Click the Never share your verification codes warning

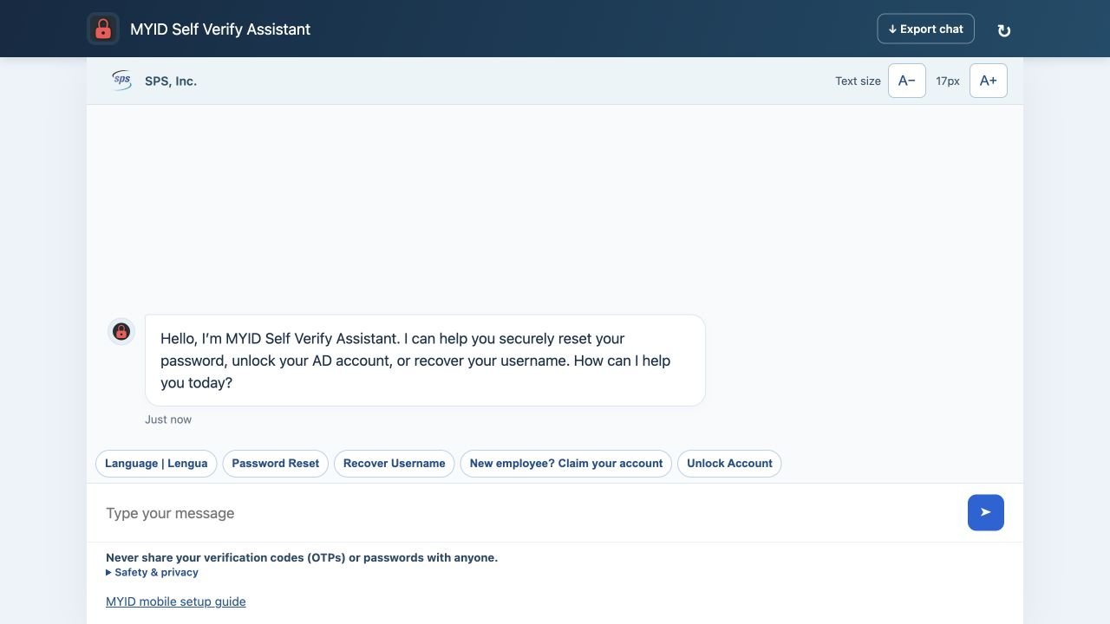[x=302, y=557]
